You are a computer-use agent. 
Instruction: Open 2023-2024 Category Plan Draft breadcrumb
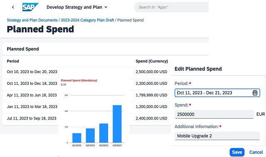coord(87,20)
